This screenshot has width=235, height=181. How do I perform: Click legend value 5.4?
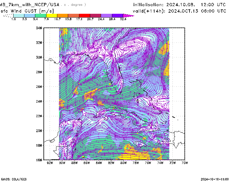click(35, 19)
